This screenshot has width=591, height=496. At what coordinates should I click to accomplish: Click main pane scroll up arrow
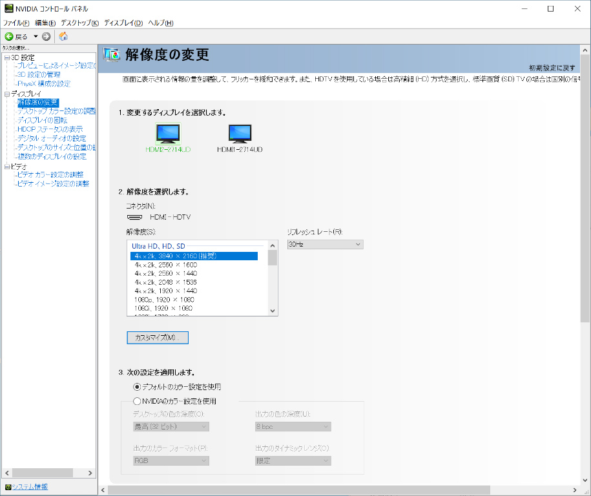pos(585,50)
